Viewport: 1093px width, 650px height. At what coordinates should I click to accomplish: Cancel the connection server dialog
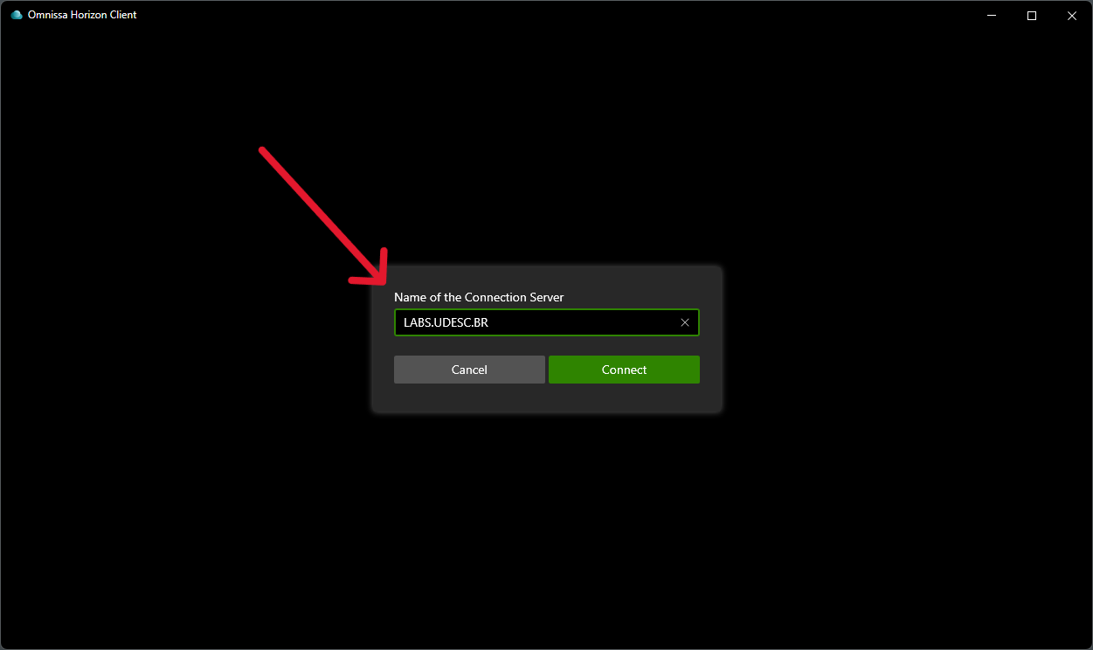[x=469, y=370]
